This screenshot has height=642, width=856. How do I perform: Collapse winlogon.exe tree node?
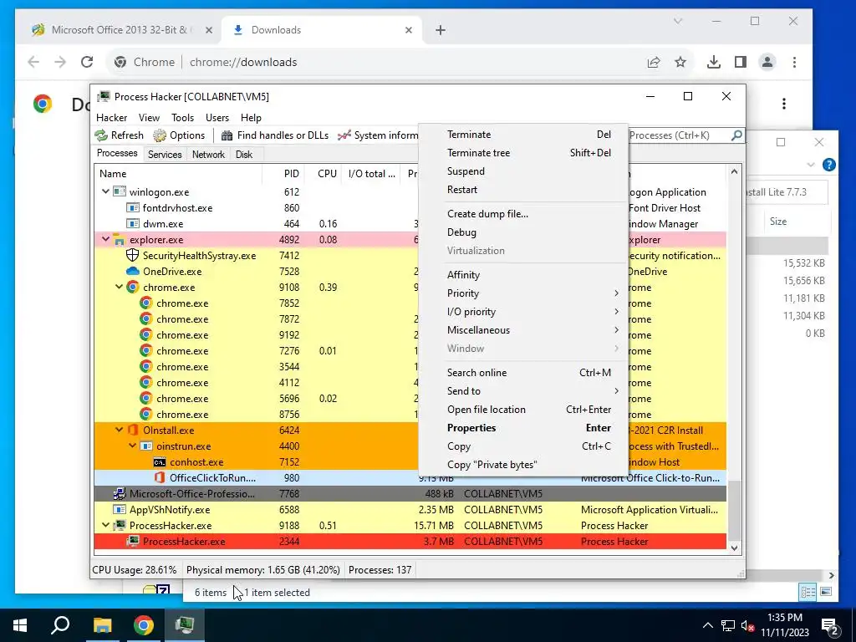pos(105,191)
